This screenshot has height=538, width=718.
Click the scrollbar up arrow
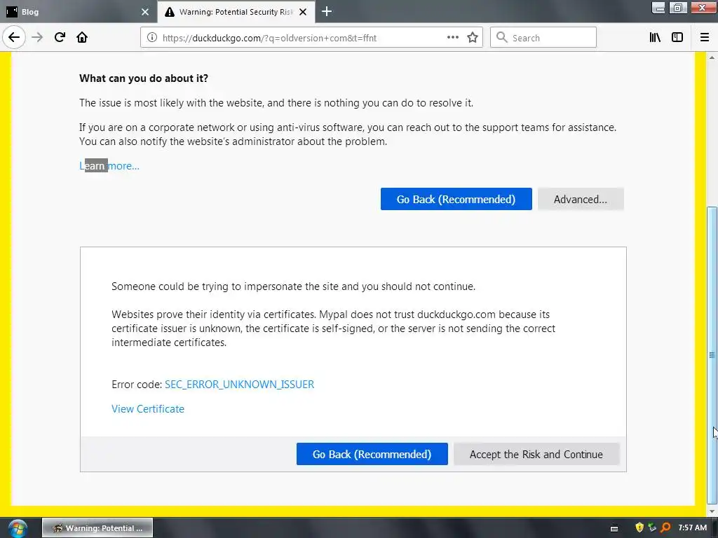(x=712, y=57)
